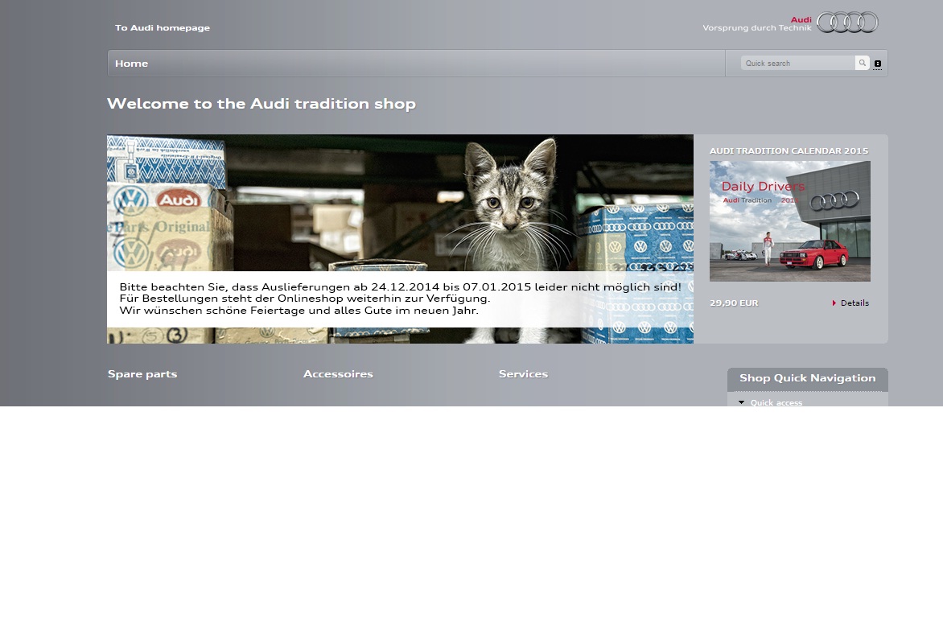This screenshot has height=618, width=943.
Task: Select the Accessoires category
Action: pyautogui.click(x=338, y=374)
